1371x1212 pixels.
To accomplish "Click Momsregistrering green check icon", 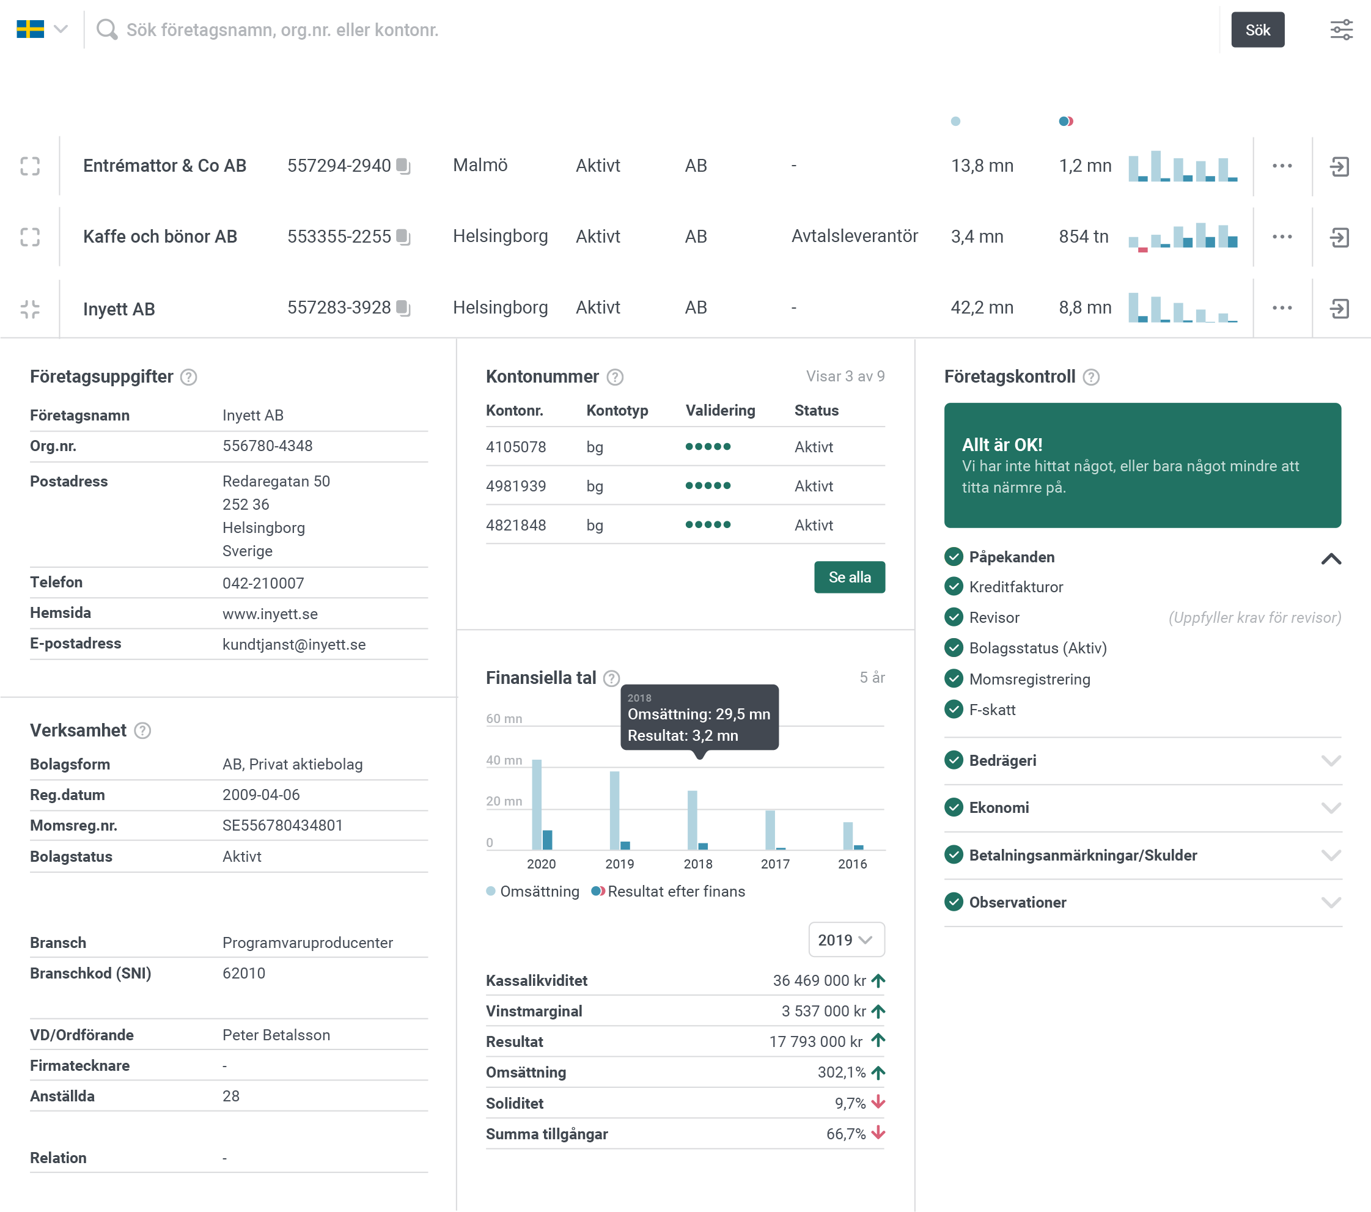I will point(953,679).
